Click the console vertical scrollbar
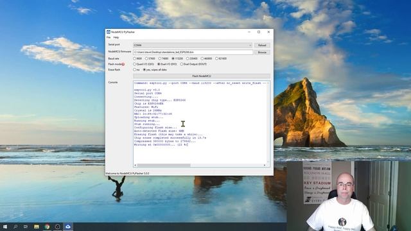This screenshot has width=411, height=231. tap(268, 123)
